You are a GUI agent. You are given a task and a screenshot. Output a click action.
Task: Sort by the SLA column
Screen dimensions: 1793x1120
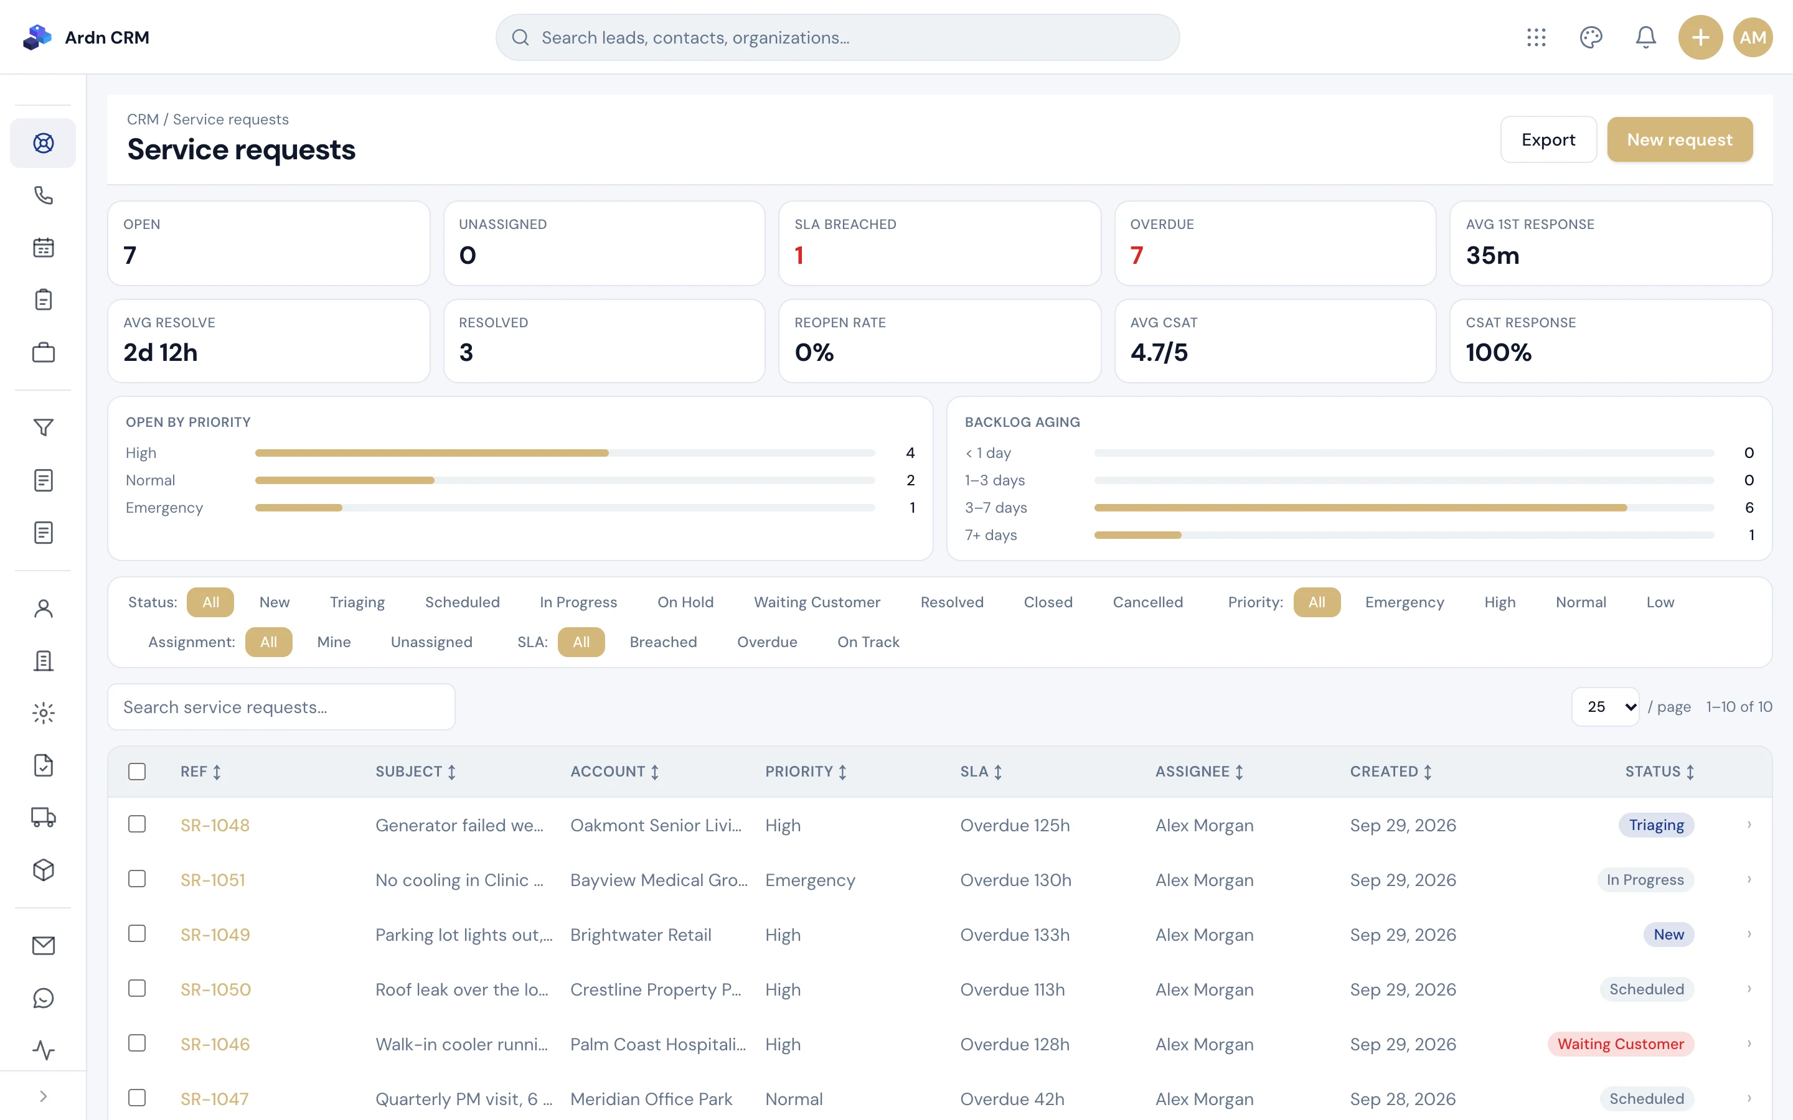(x=981, y=772)
